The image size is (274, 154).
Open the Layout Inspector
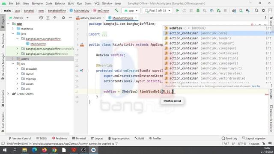click(x=254, y=138)
